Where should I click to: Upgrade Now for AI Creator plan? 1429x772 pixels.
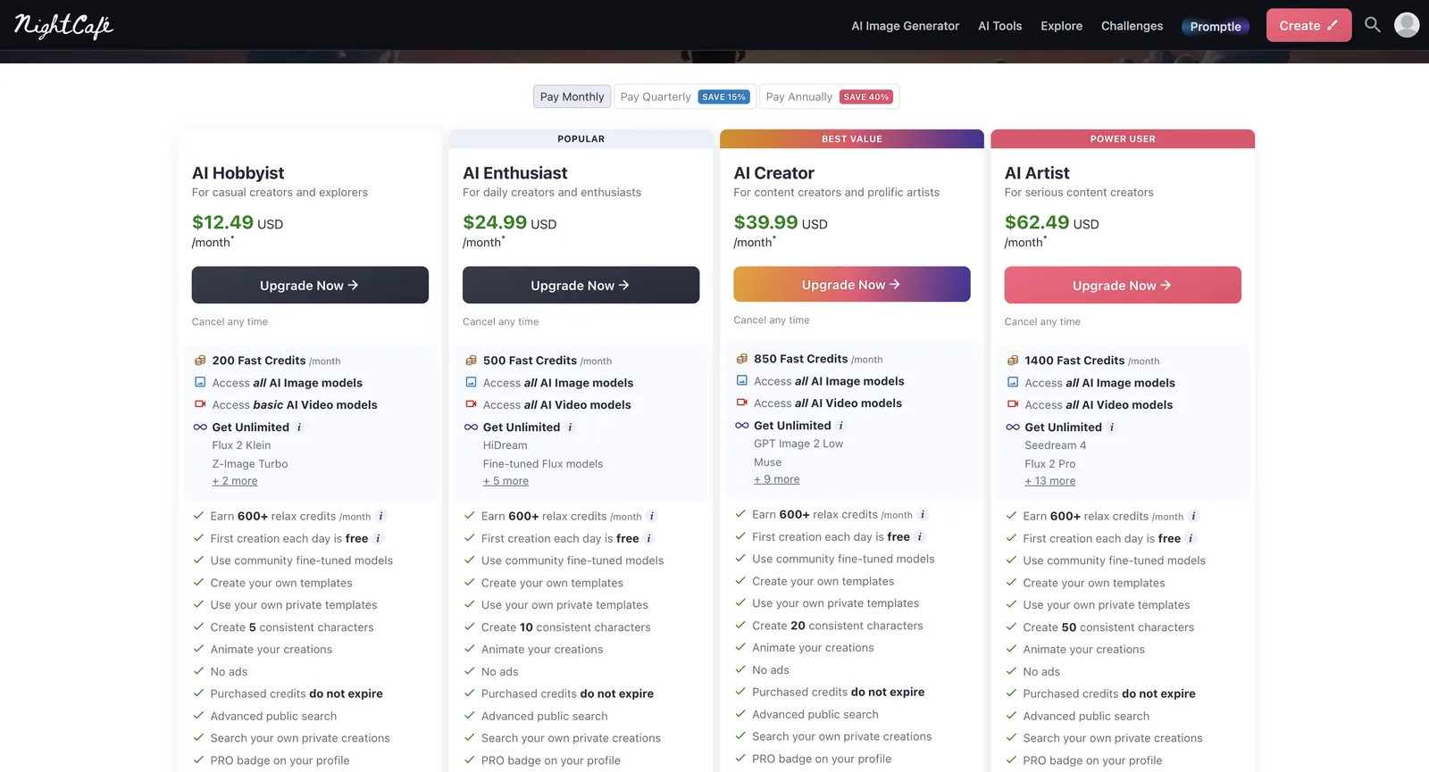(x=852, y=284)
